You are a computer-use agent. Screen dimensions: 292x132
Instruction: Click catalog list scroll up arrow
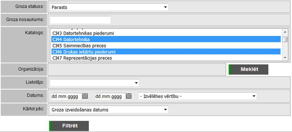coord(285,32)
